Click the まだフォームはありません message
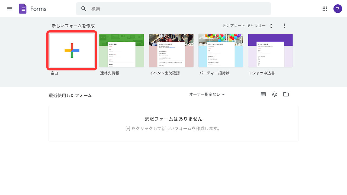The height and width of the screenshot is (195, 347). tap(173, 119)
